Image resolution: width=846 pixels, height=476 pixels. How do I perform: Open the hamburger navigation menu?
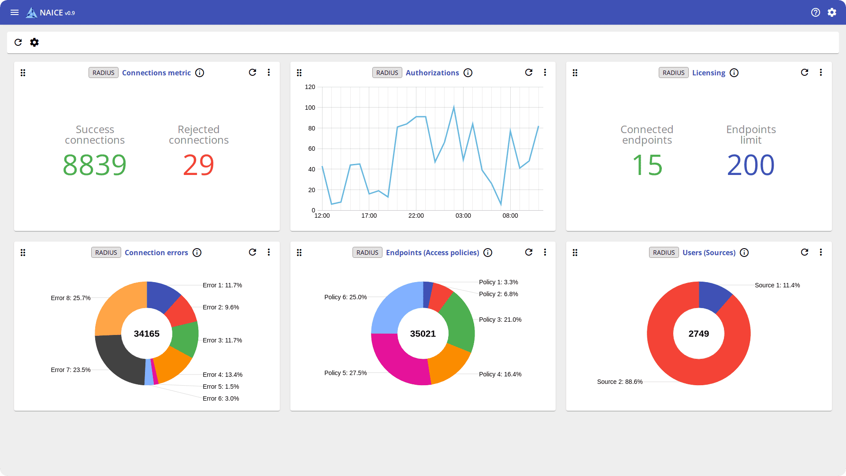tap(15, 12)
